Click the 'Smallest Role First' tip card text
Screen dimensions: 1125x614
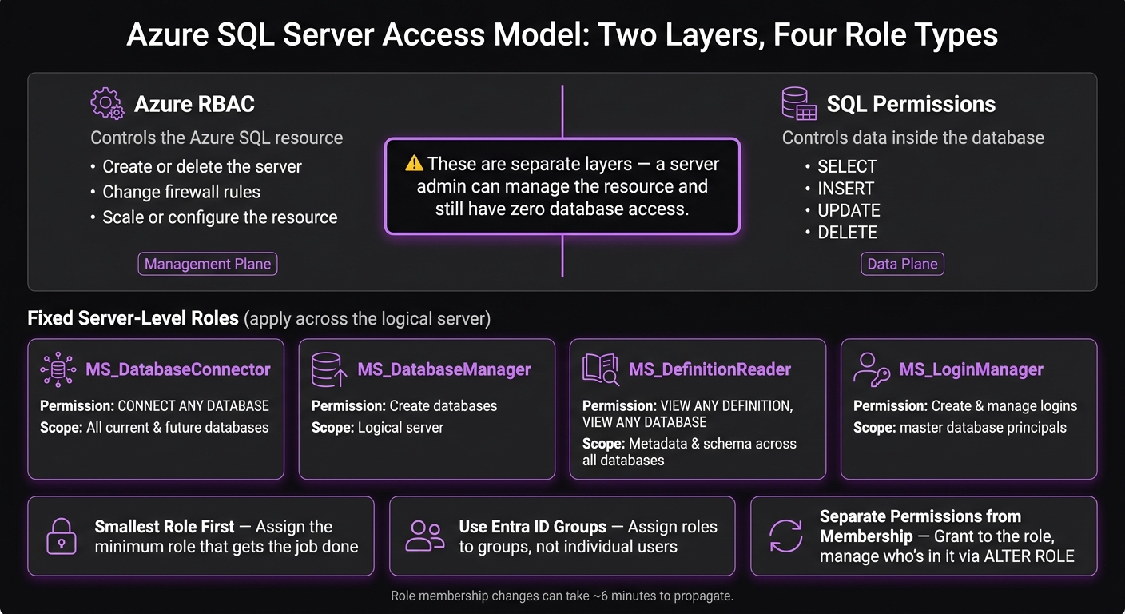[x=226, y=536]
